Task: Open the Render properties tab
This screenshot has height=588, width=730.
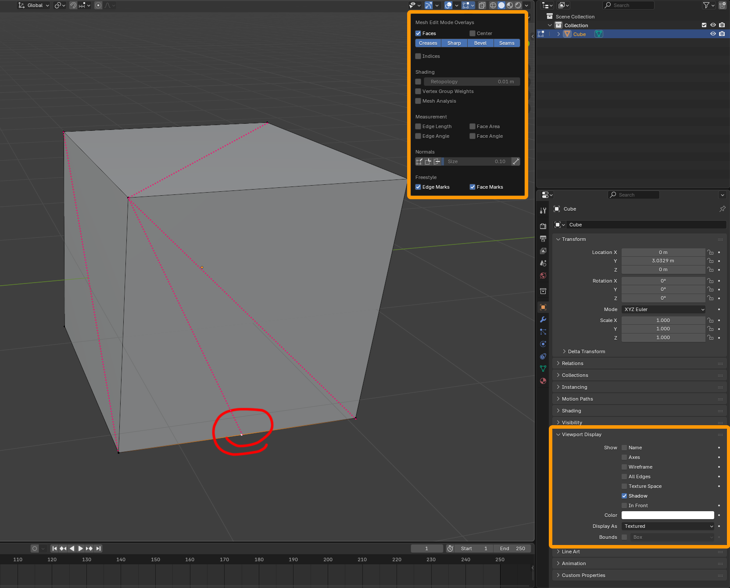Action: pyautogui.click(x=543, y=226)
